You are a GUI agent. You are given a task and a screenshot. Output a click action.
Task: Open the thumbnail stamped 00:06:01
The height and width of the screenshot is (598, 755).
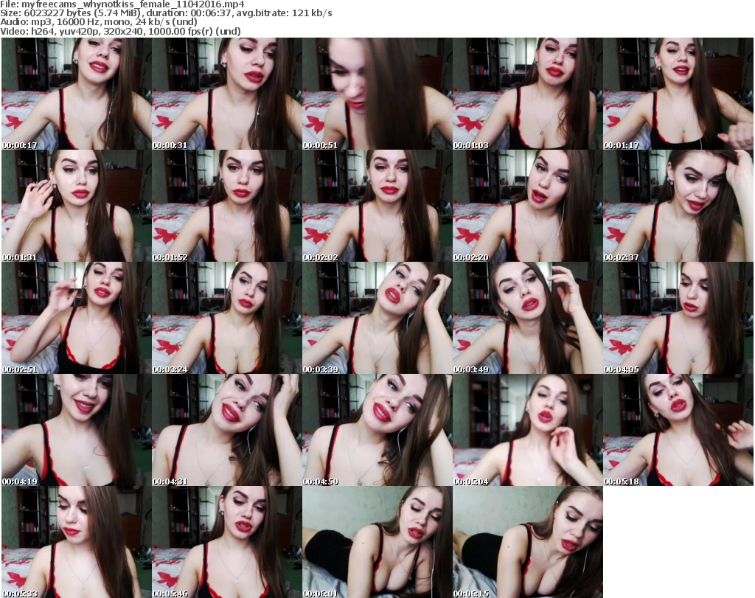pyautogui.click(x=377, y=542)
